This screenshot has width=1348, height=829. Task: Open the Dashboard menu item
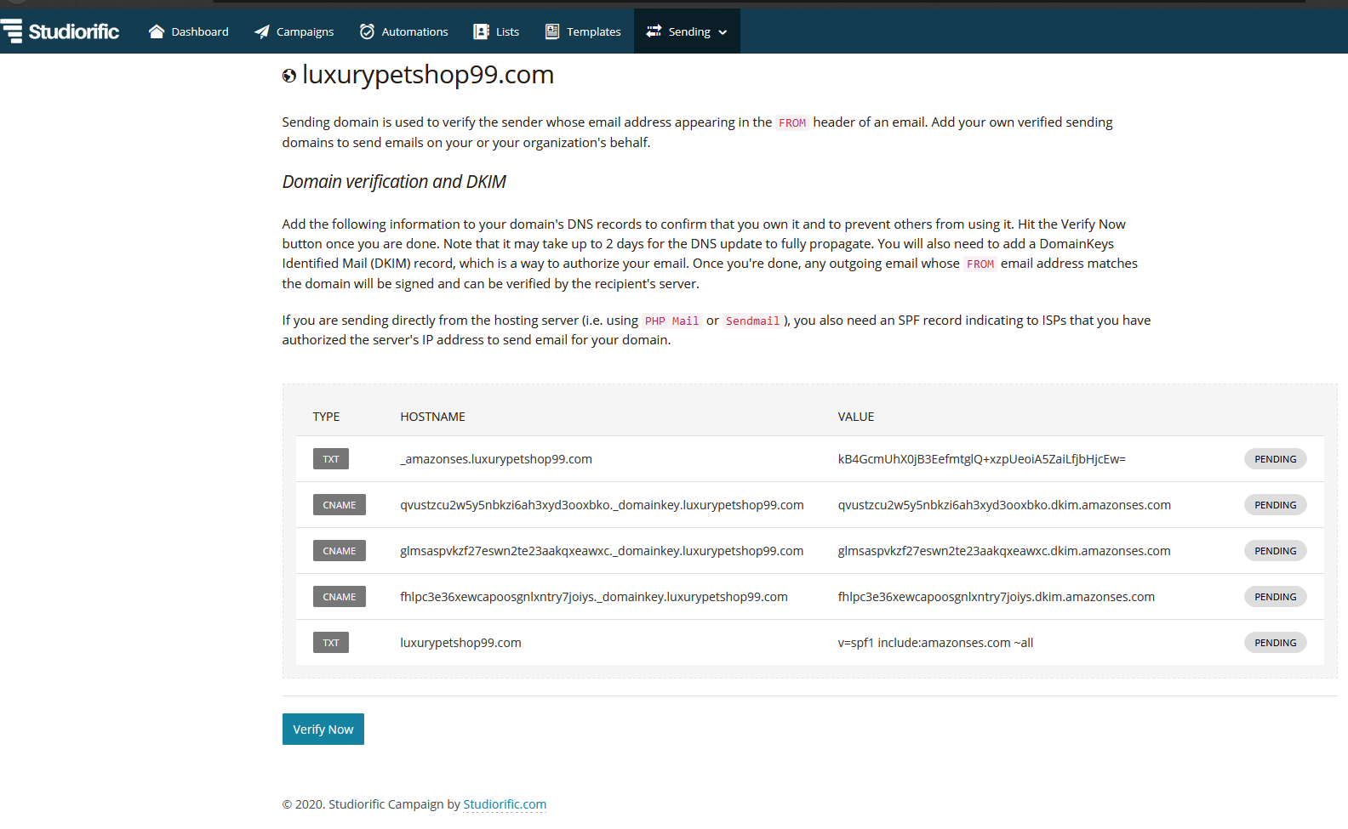click(188, 31)
